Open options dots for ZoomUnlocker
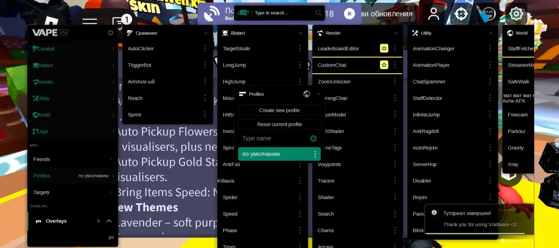Image resolution: width=559 pixels, height=248 pixels. pyautogui.click(x=395, y=82)
